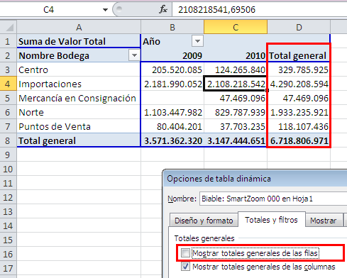Click Total general column heading in D2
Image resolution: width=347 pixels, height=278 pixels.
(299, 55)
